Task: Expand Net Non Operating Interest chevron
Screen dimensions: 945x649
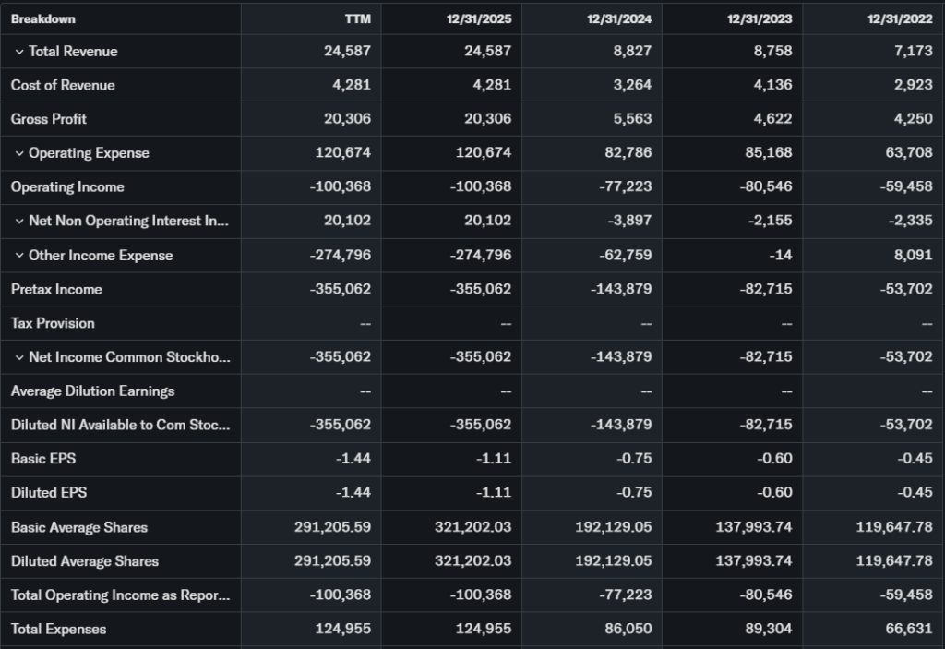Action: coord(19,222)
